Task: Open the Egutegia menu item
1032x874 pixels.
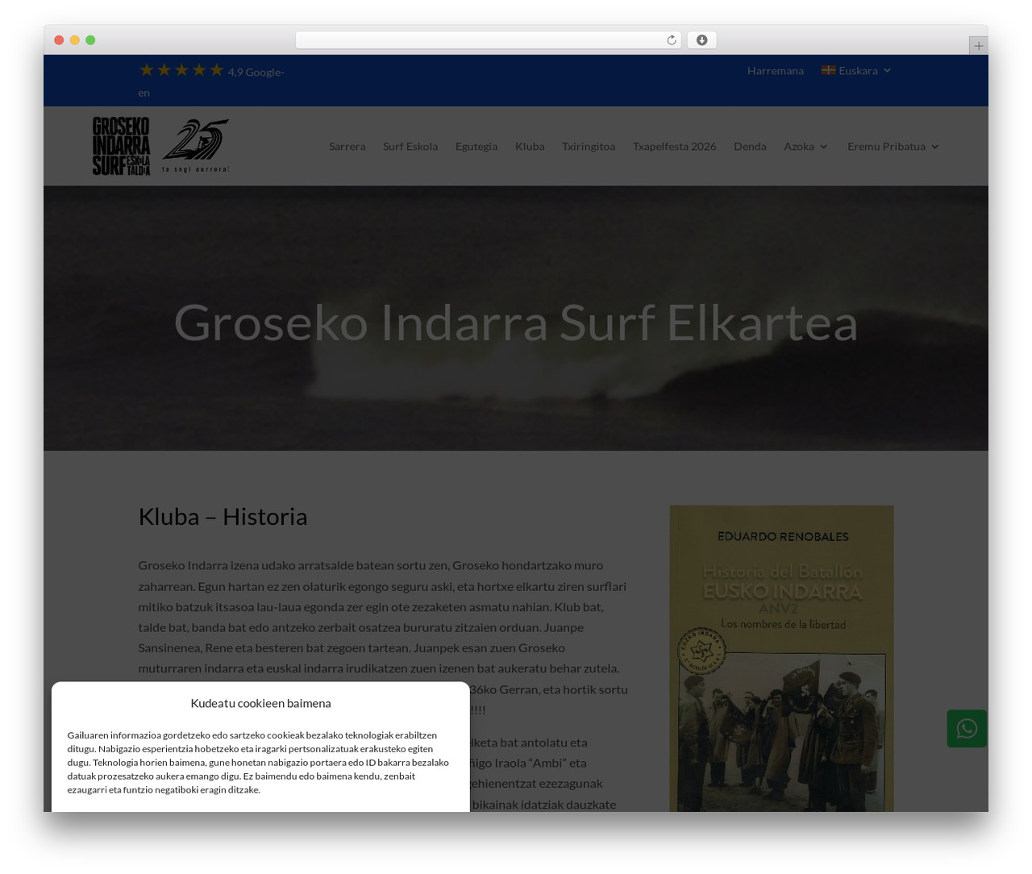Action: coord(476,147)
